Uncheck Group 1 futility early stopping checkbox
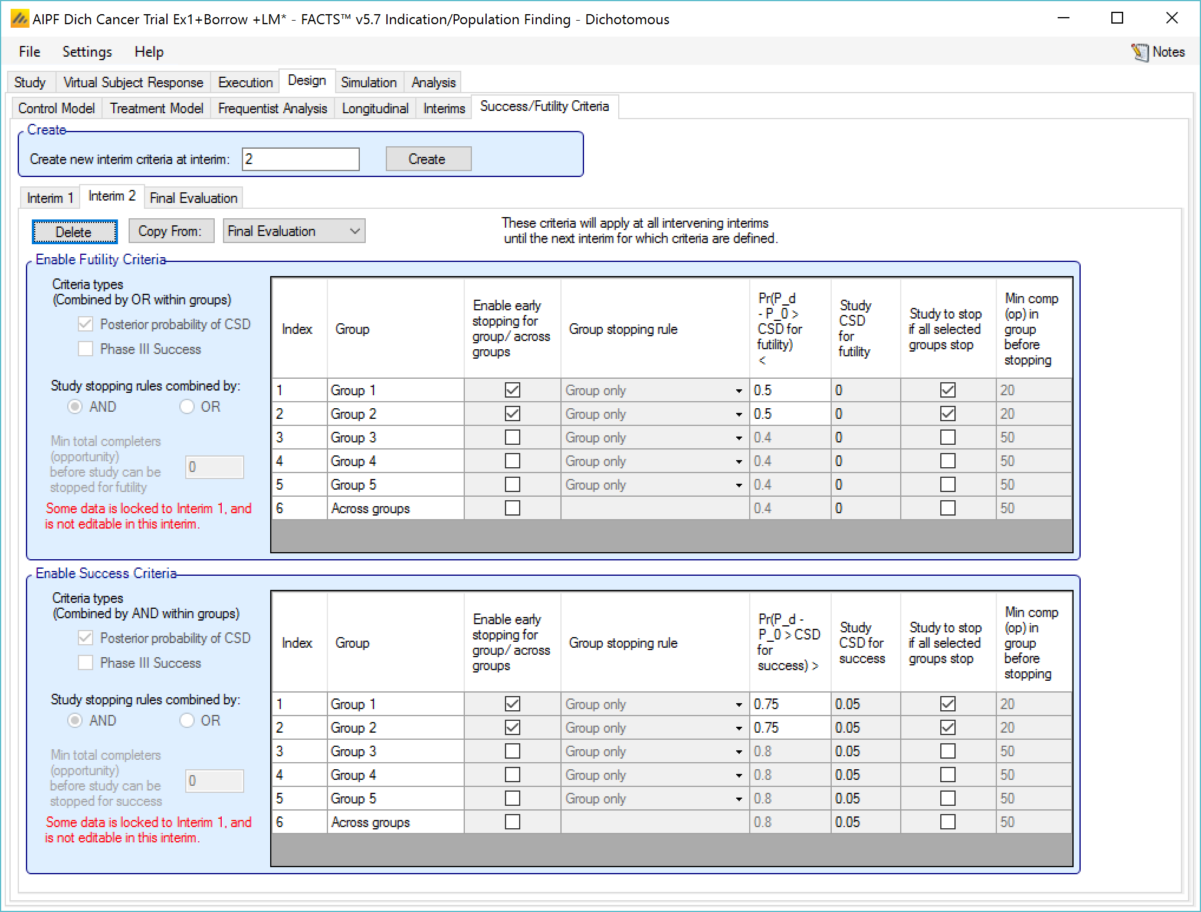Screen dimensions: 1201x912 click(x=512, y=390)
